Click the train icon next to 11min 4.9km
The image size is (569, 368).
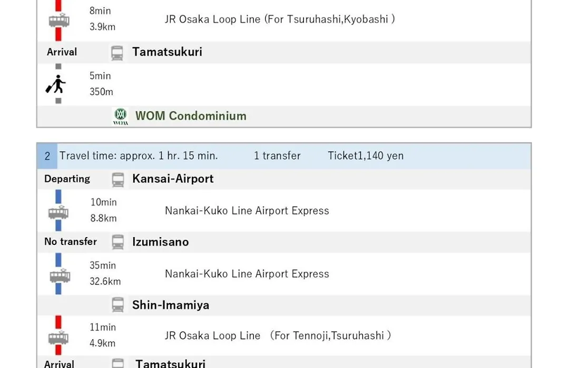click(x=58, y=338)
